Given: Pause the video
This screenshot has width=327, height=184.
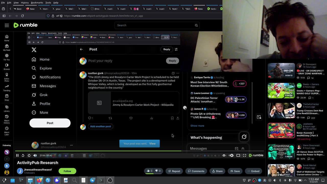Looking at the screenshot, I should [17, 155].
